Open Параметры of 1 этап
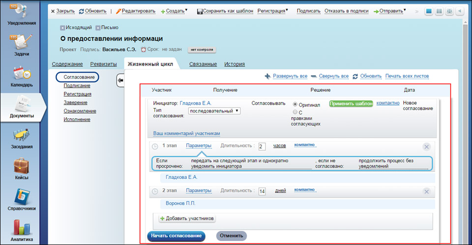 click(199, 145)
